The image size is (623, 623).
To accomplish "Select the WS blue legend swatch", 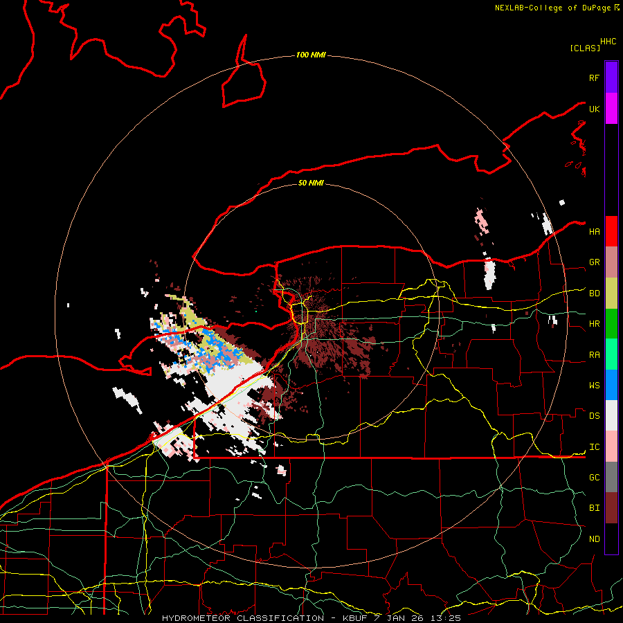I will click(611, 385).
